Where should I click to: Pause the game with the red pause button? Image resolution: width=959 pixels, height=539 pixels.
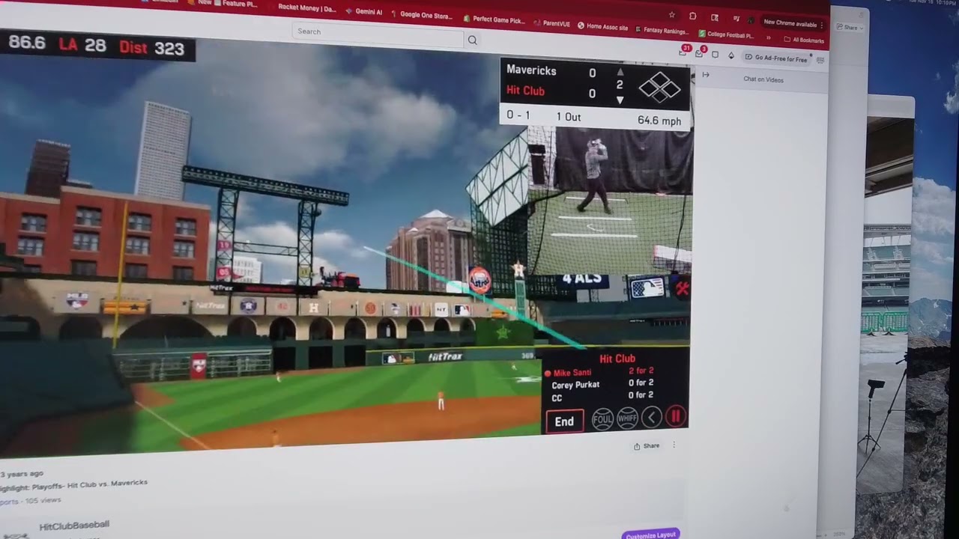(675, 416)
